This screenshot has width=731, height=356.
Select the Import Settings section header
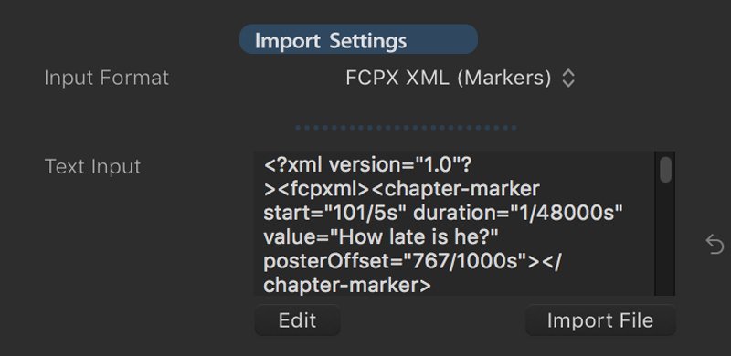358,39
